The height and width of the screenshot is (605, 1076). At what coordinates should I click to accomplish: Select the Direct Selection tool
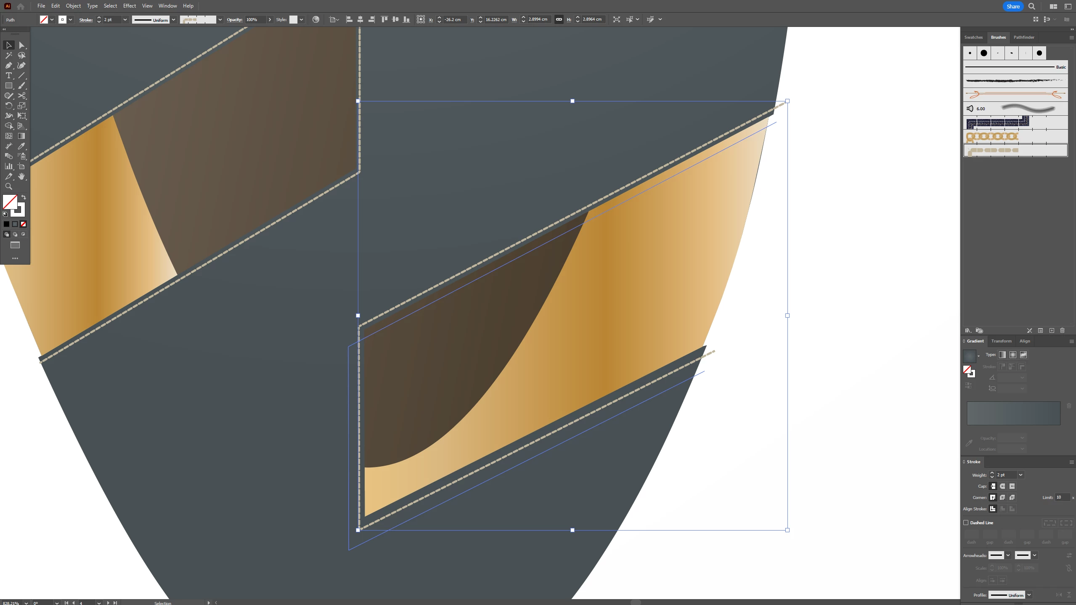(x=21, y=45)
